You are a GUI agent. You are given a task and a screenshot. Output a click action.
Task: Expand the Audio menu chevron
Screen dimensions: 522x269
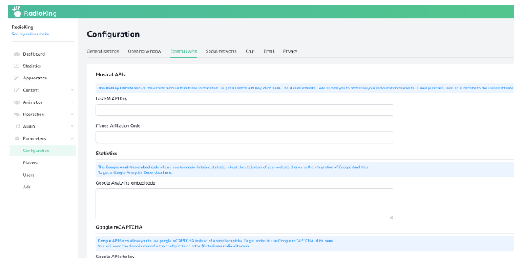[72, 126]
